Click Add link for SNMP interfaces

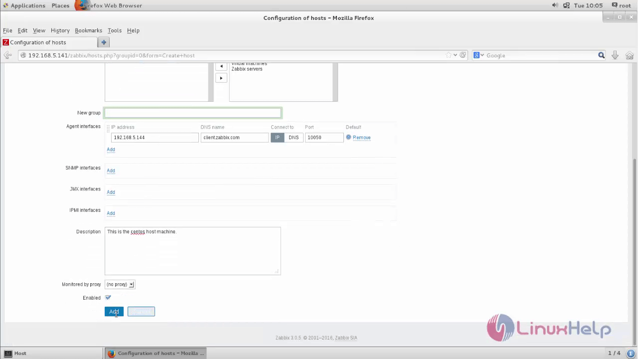pos(111,171)
